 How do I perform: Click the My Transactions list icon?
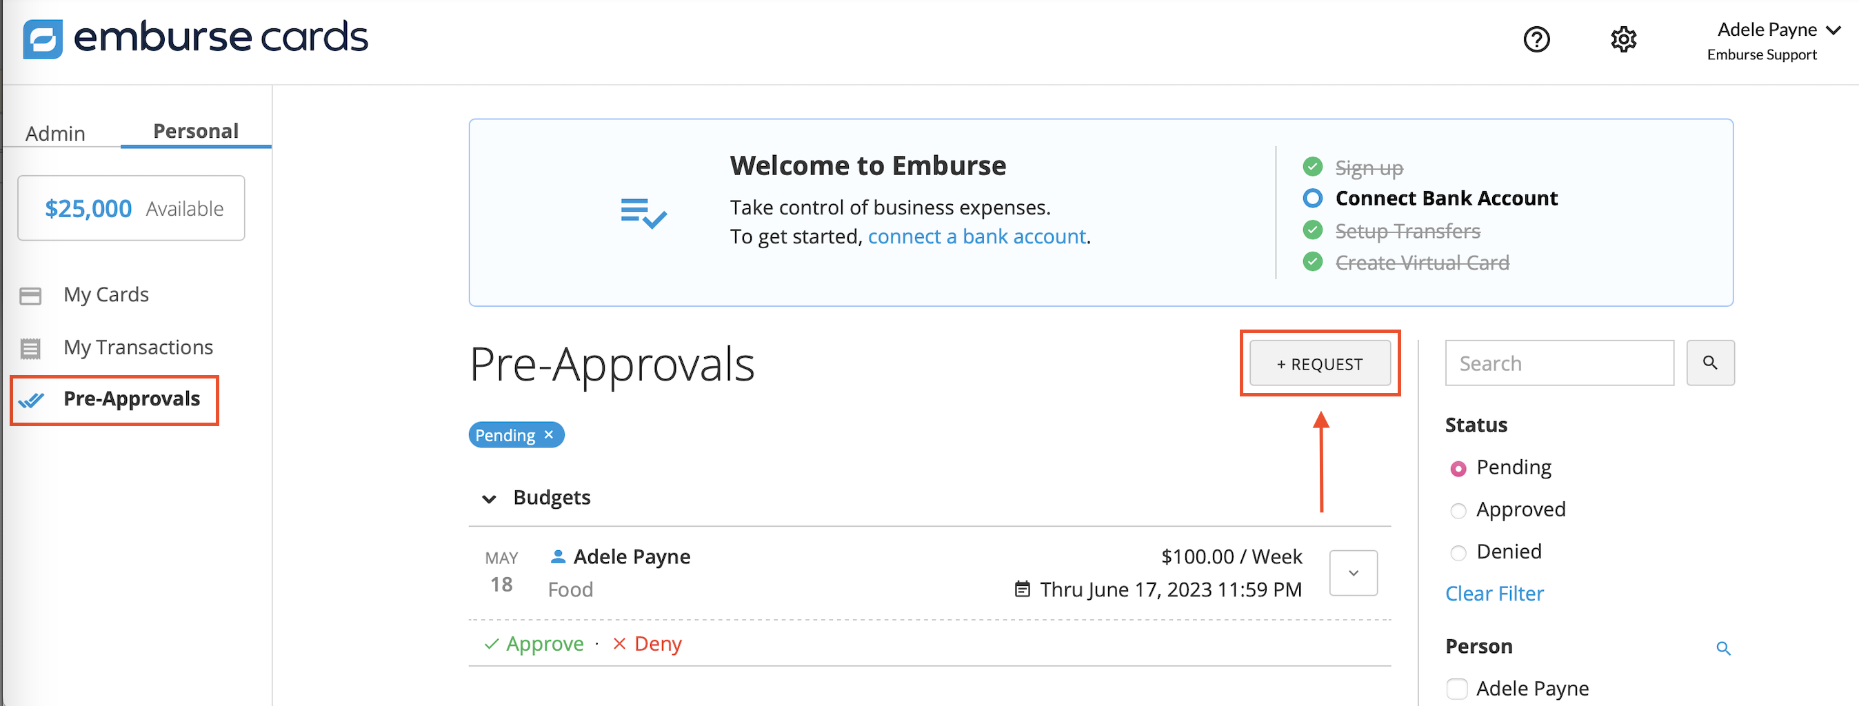pyautogui.click(x=30, y=348)
